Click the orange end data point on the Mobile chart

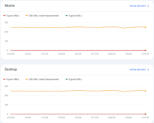145,27
